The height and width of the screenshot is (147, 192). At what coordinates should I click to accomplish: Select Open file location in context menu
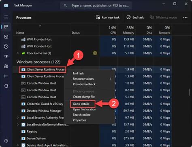coord(85,109)
